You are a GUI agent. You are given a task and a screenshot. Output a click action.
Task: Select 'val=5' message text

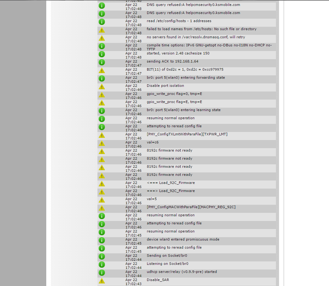point(152,199)
